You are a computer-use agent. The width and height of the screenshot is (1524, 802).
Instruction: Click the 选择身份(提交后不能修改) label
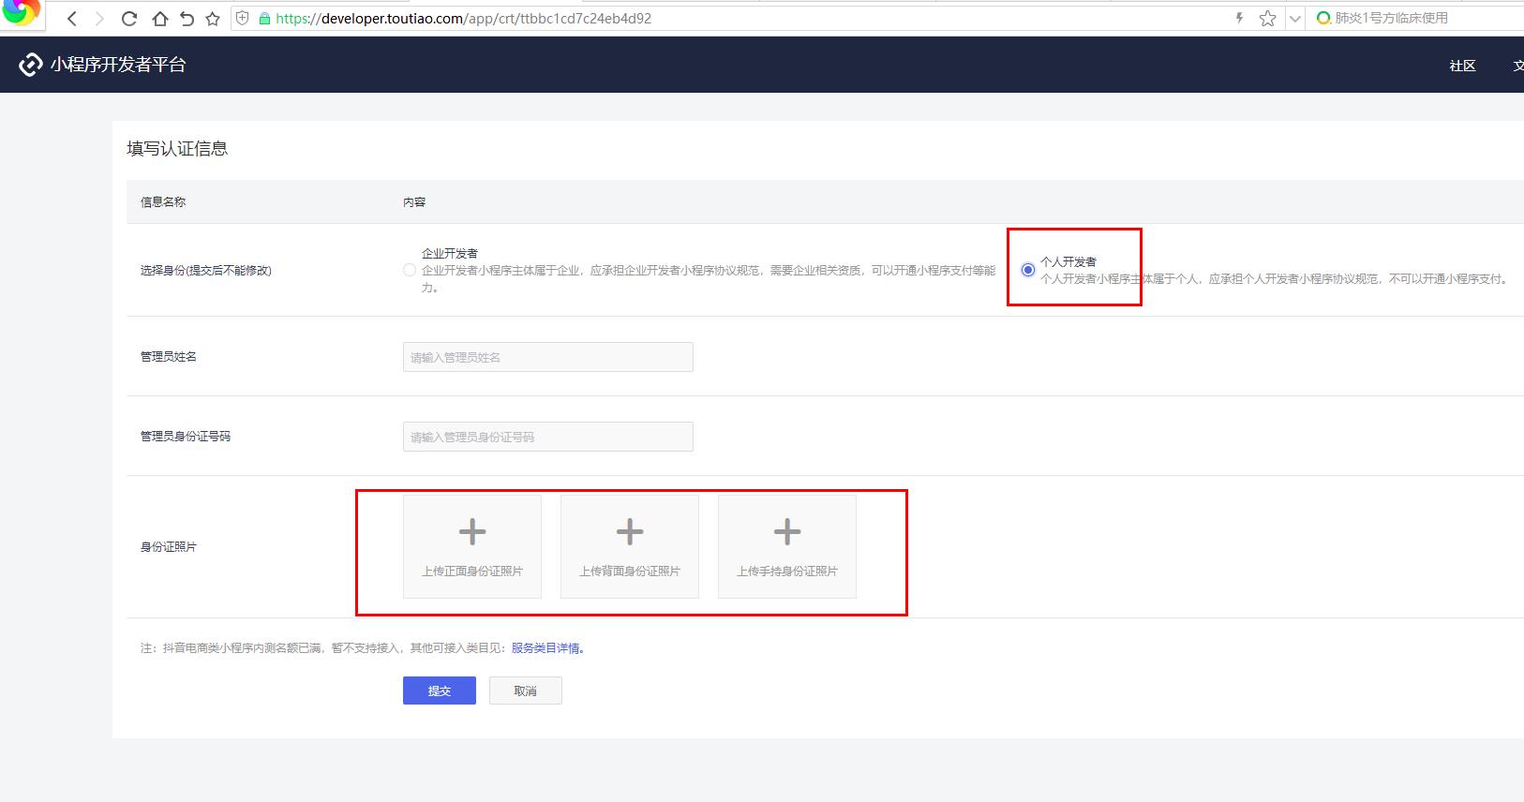pyautogui.click(x=206, y=270)
